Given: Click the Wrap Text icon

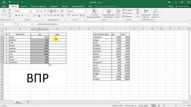Looking at the screenshot, I should click(x=62, y=11).
